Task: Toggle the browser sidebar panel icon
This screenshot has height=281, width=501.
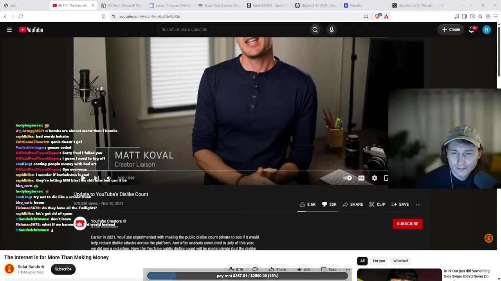Action: point(464,16)
